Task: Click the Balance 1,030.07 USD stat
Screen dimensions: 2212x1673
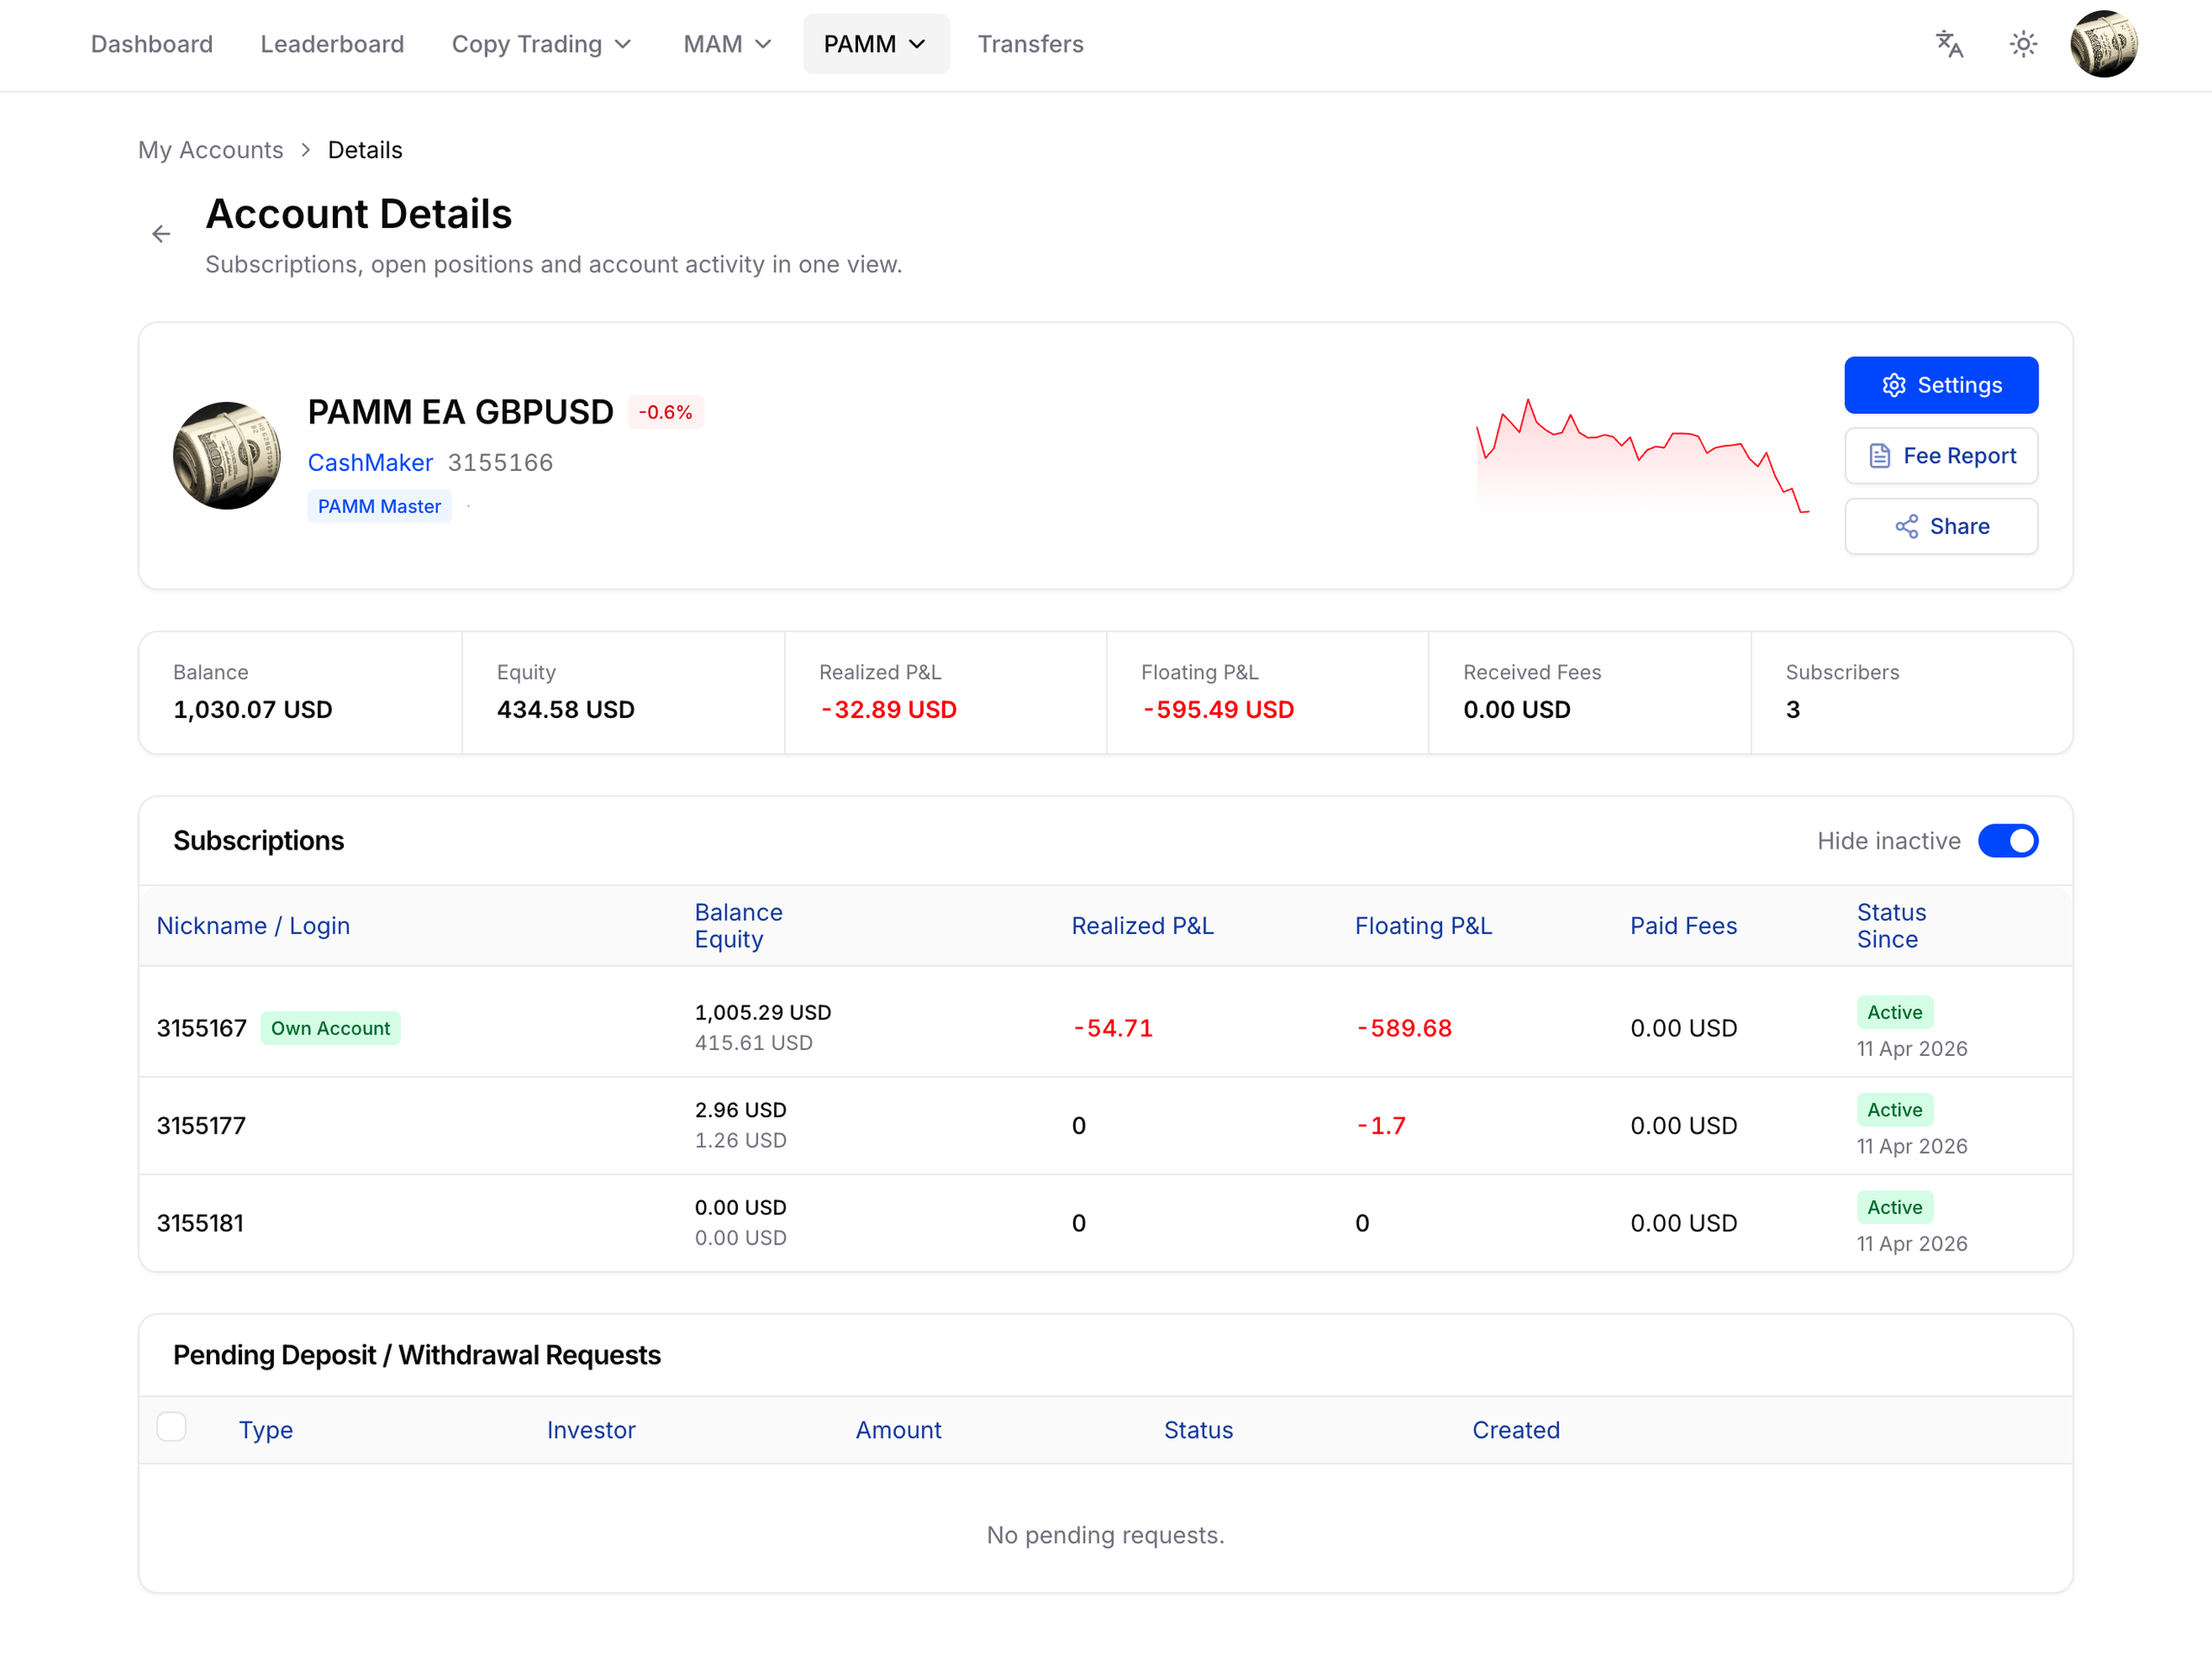Action: point(301,692)
